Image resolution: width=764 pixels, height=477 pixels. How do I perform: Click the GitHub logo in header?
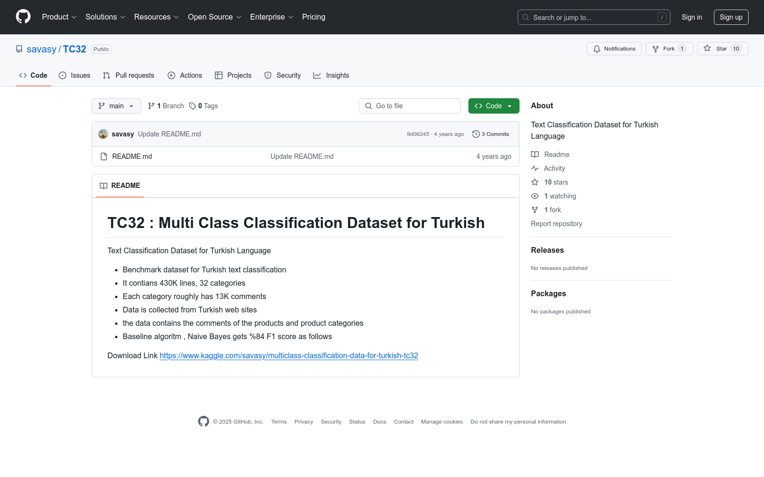coord(23,17)
